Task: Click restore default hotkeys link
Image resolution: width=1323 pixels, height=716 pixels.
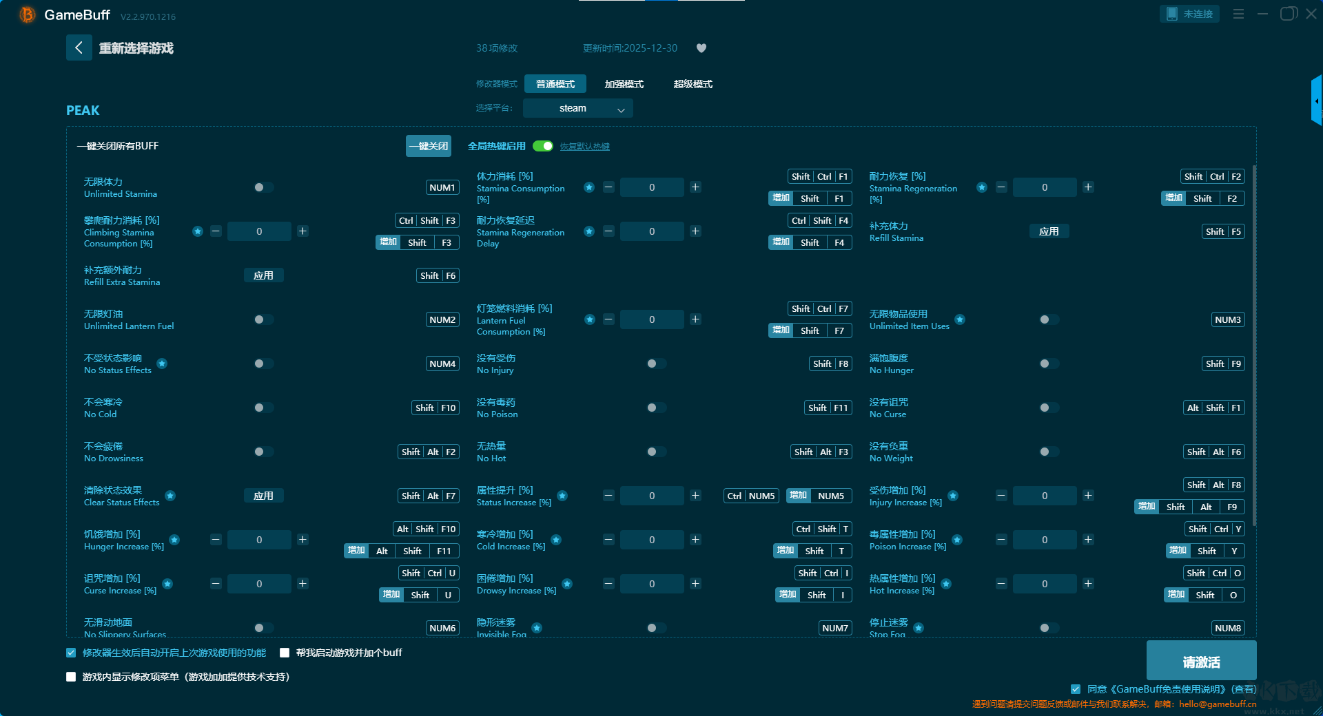Action: tap(585, 147)
